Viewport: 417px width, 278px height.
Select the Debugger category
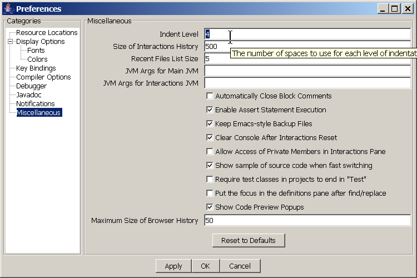point(31,86)
